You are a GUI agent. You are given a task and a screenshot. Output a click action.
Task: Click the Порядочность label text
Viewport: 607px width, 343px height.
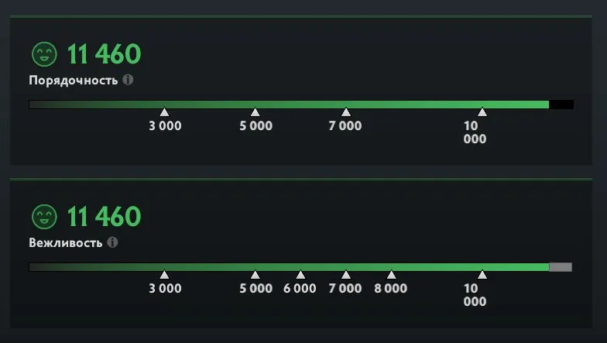point(73,81)
